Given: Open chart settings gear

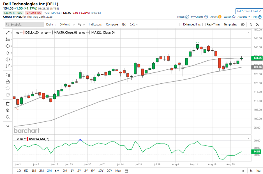Looking at the screenshot, I should tap(243, 25).
